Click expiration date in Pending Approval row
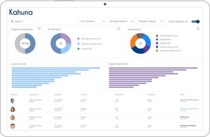Viewport: 210px width, 137px height. click(58, 126)
